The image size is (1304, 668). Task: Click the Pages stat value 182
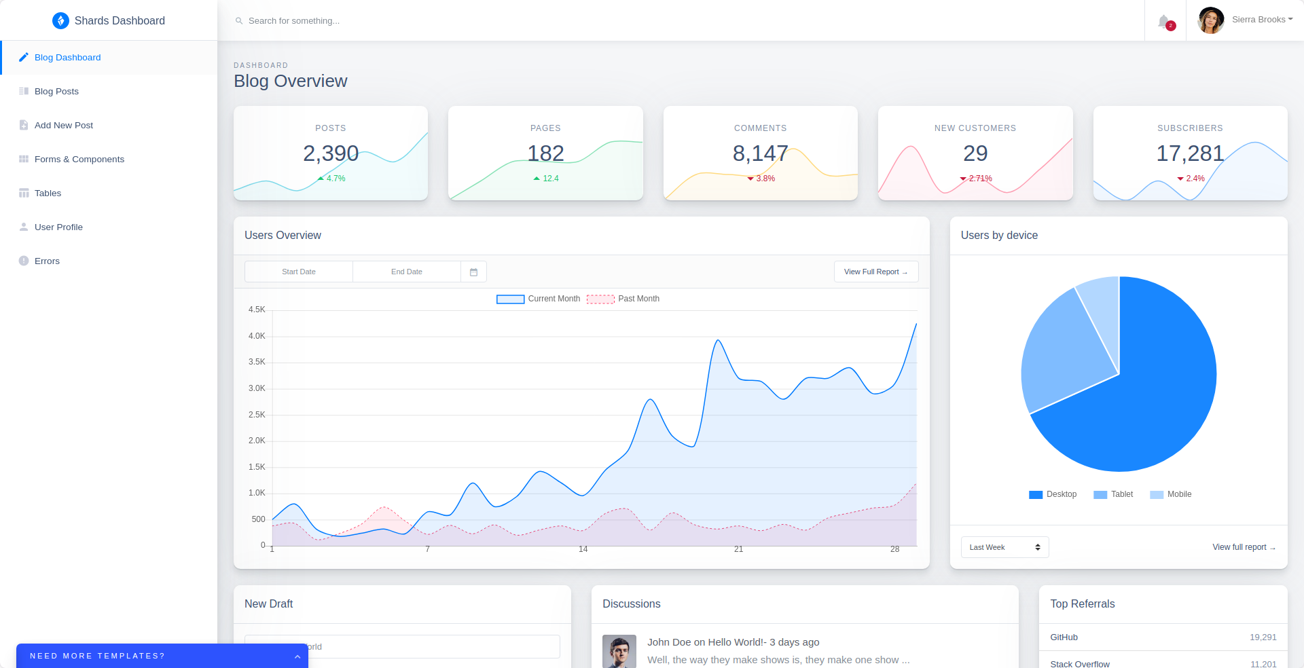point(545,153)
